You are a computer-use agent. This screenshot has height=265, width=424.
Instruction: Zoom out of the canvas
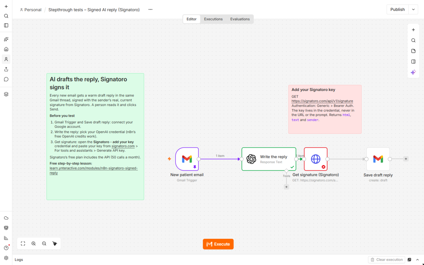tap(44, 244)
